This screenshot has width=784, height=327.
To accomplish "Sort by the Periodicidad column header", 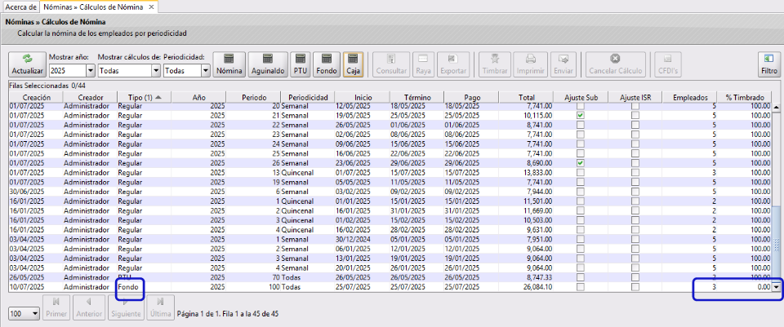I will pyautogui.click(x=308, y=97).
